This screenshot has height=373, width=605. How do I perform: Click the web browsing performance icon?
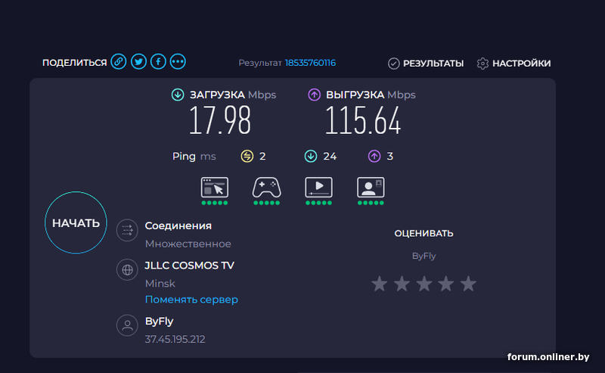(214, 188)
